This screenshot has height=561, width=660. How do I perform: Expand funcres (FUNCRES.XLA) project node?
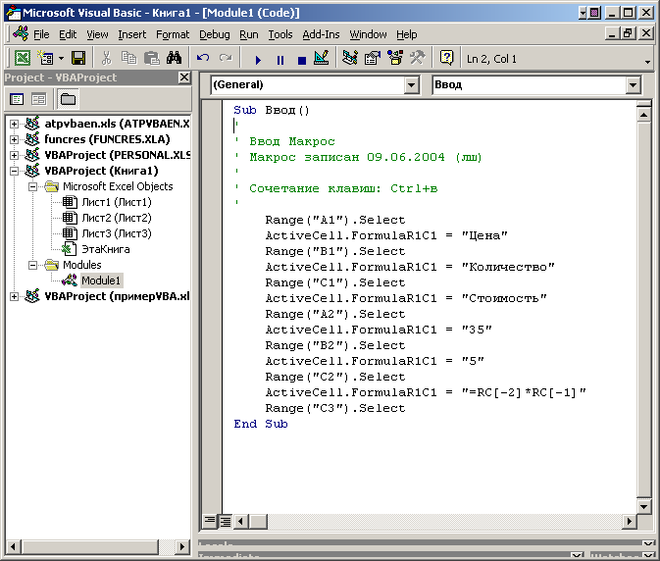tap(14, 139)
